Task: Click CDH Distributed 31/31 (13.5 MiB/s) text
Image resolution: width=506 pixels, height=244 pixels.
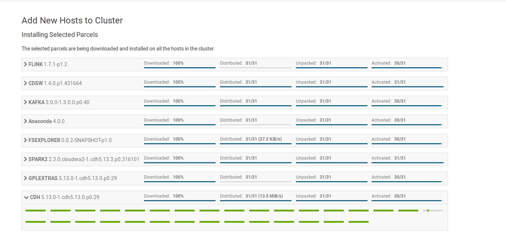Action: point(251,196)
